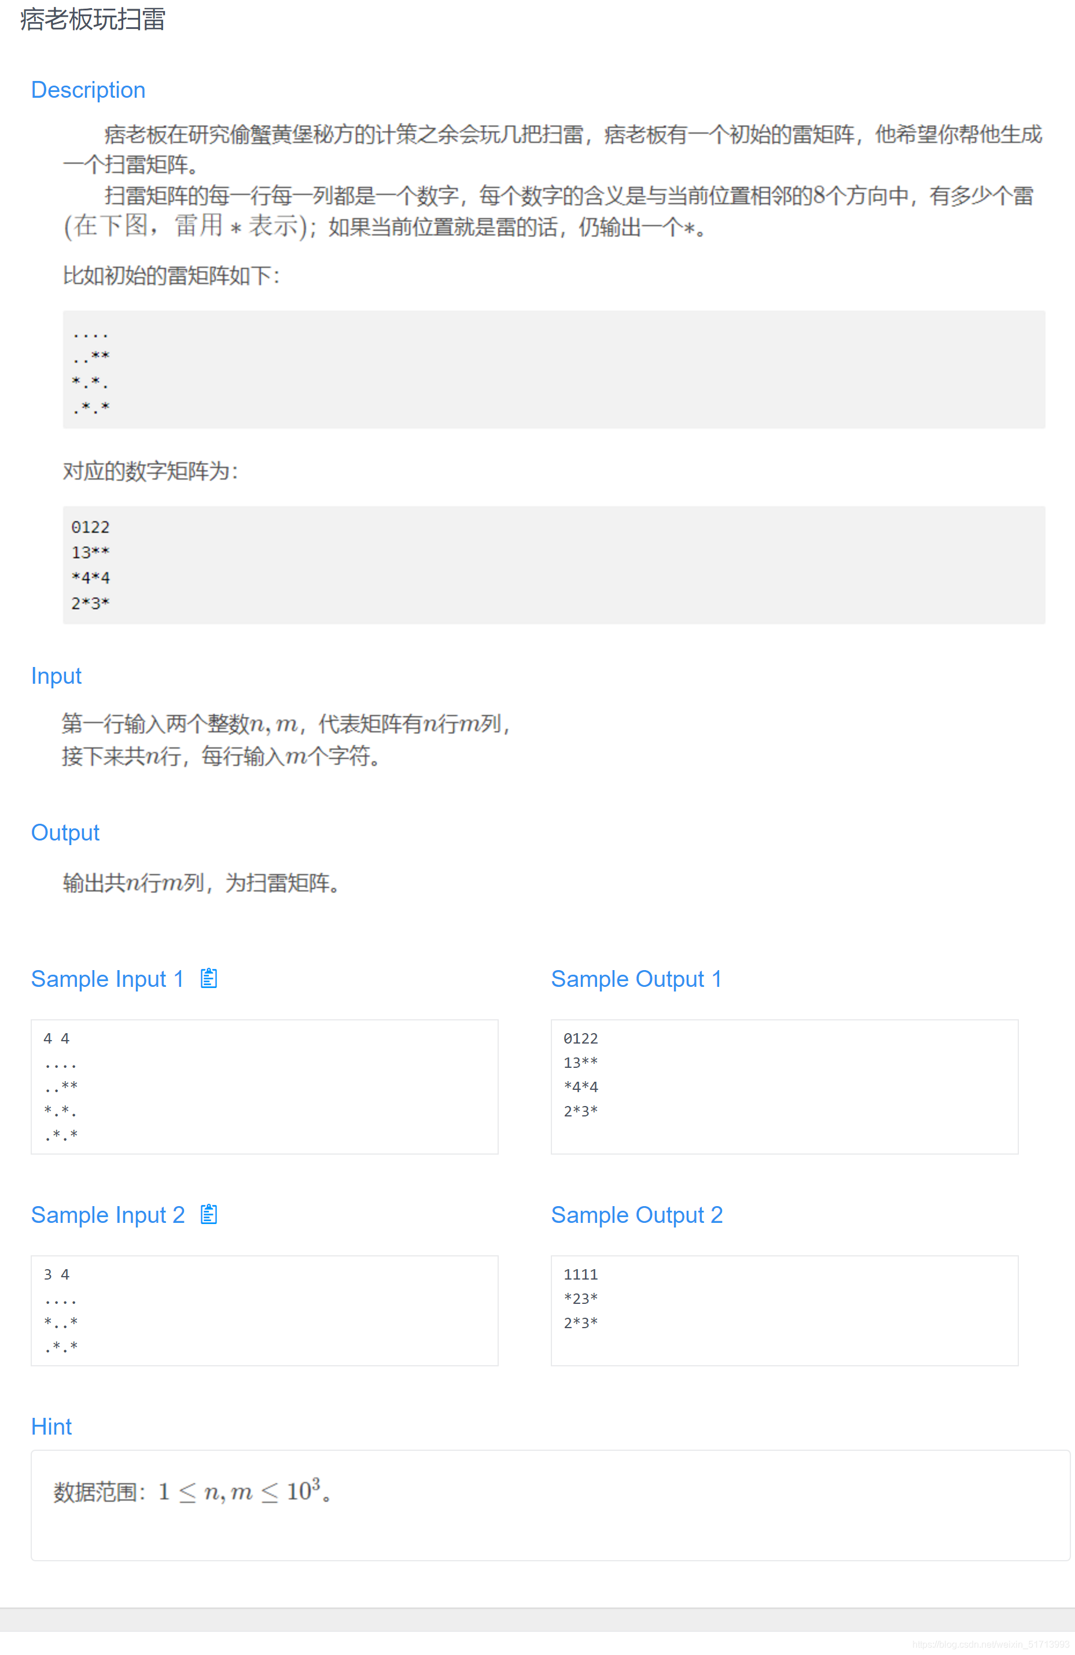Click the '3 4' line in Sample Input 2

pos(56,1274)
